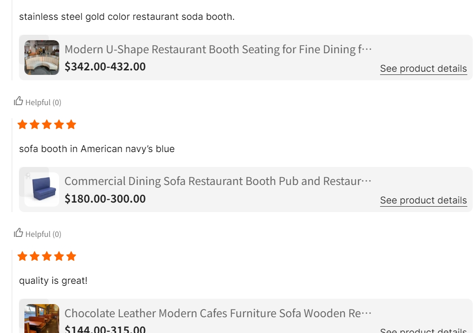Open "Chocolate Leather Modern Cafes Furniture" title link
The height and width of the screenshot is (333, 475).
pos(218,313)
